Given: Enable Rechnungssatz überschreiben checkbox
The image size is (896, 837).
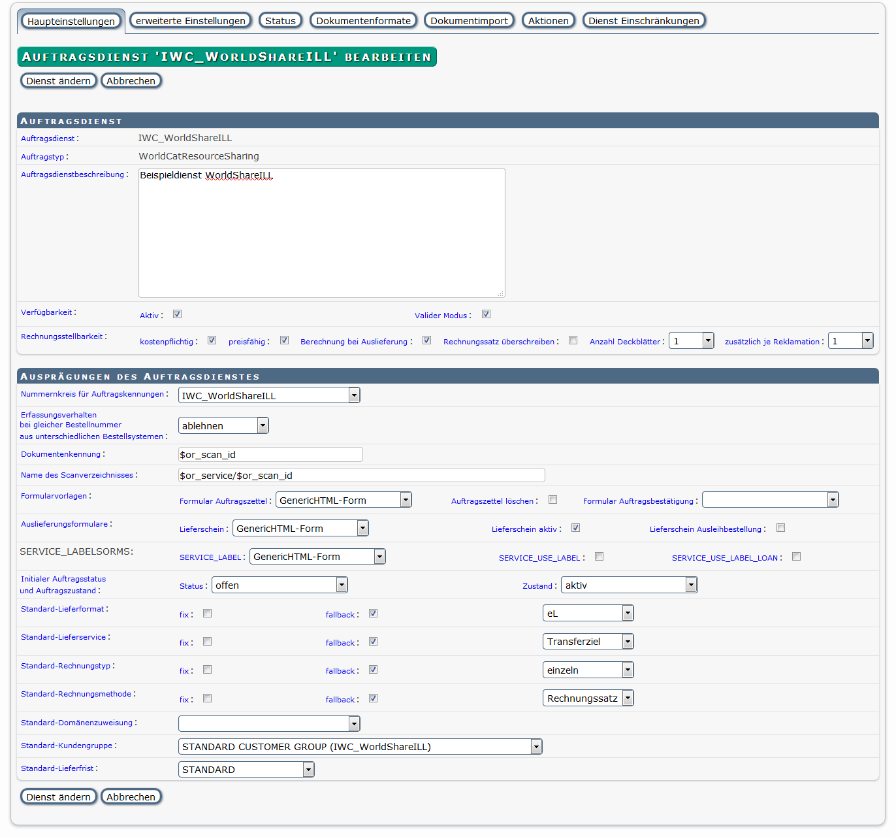Looking at the screenshot, I should point(573,340).
